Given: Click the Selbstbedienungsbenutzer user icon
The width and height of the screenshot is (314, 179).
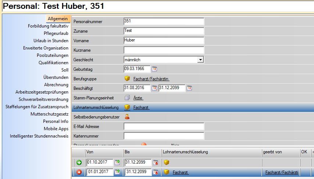Looking at the screenshot, I should coord(127,117).
